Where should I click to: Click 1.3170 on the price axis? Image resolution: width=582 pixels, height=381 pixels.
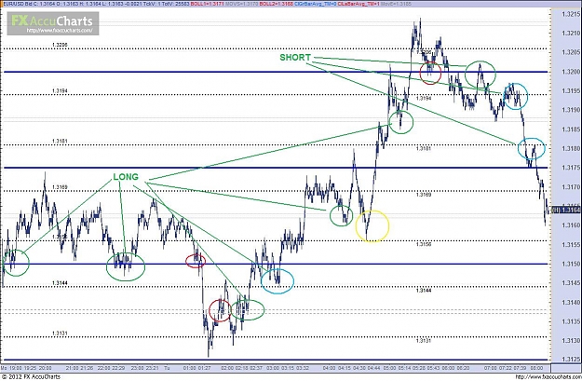pyautogui.click(x=571, y=187)
